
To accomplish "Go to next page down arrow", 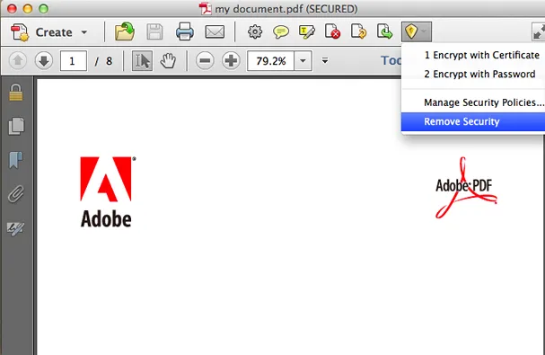I will (44, 61).
